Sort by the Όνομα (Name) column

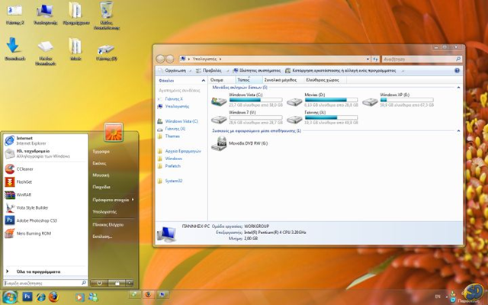coord(222,80)
